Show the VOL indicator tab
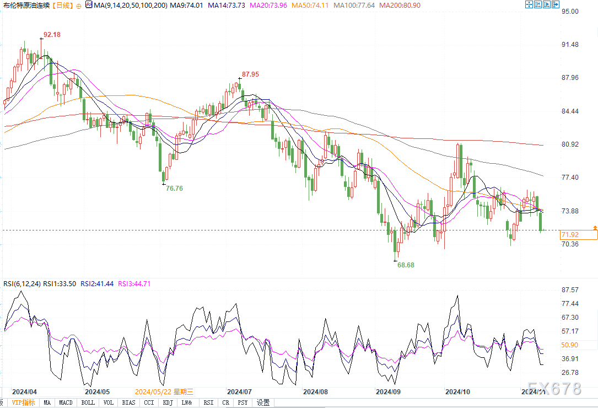The image size is (598, 408). coord(108,403)
